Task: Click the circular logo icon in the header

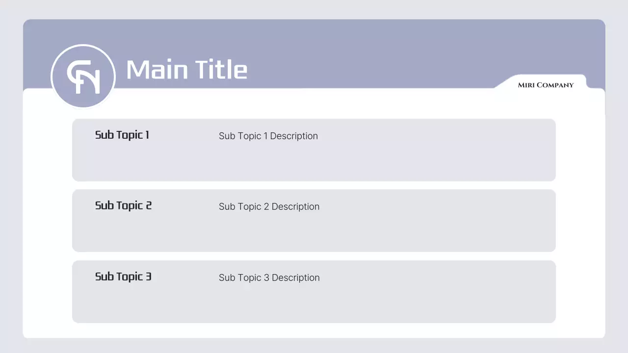Action: coord(83,76)
